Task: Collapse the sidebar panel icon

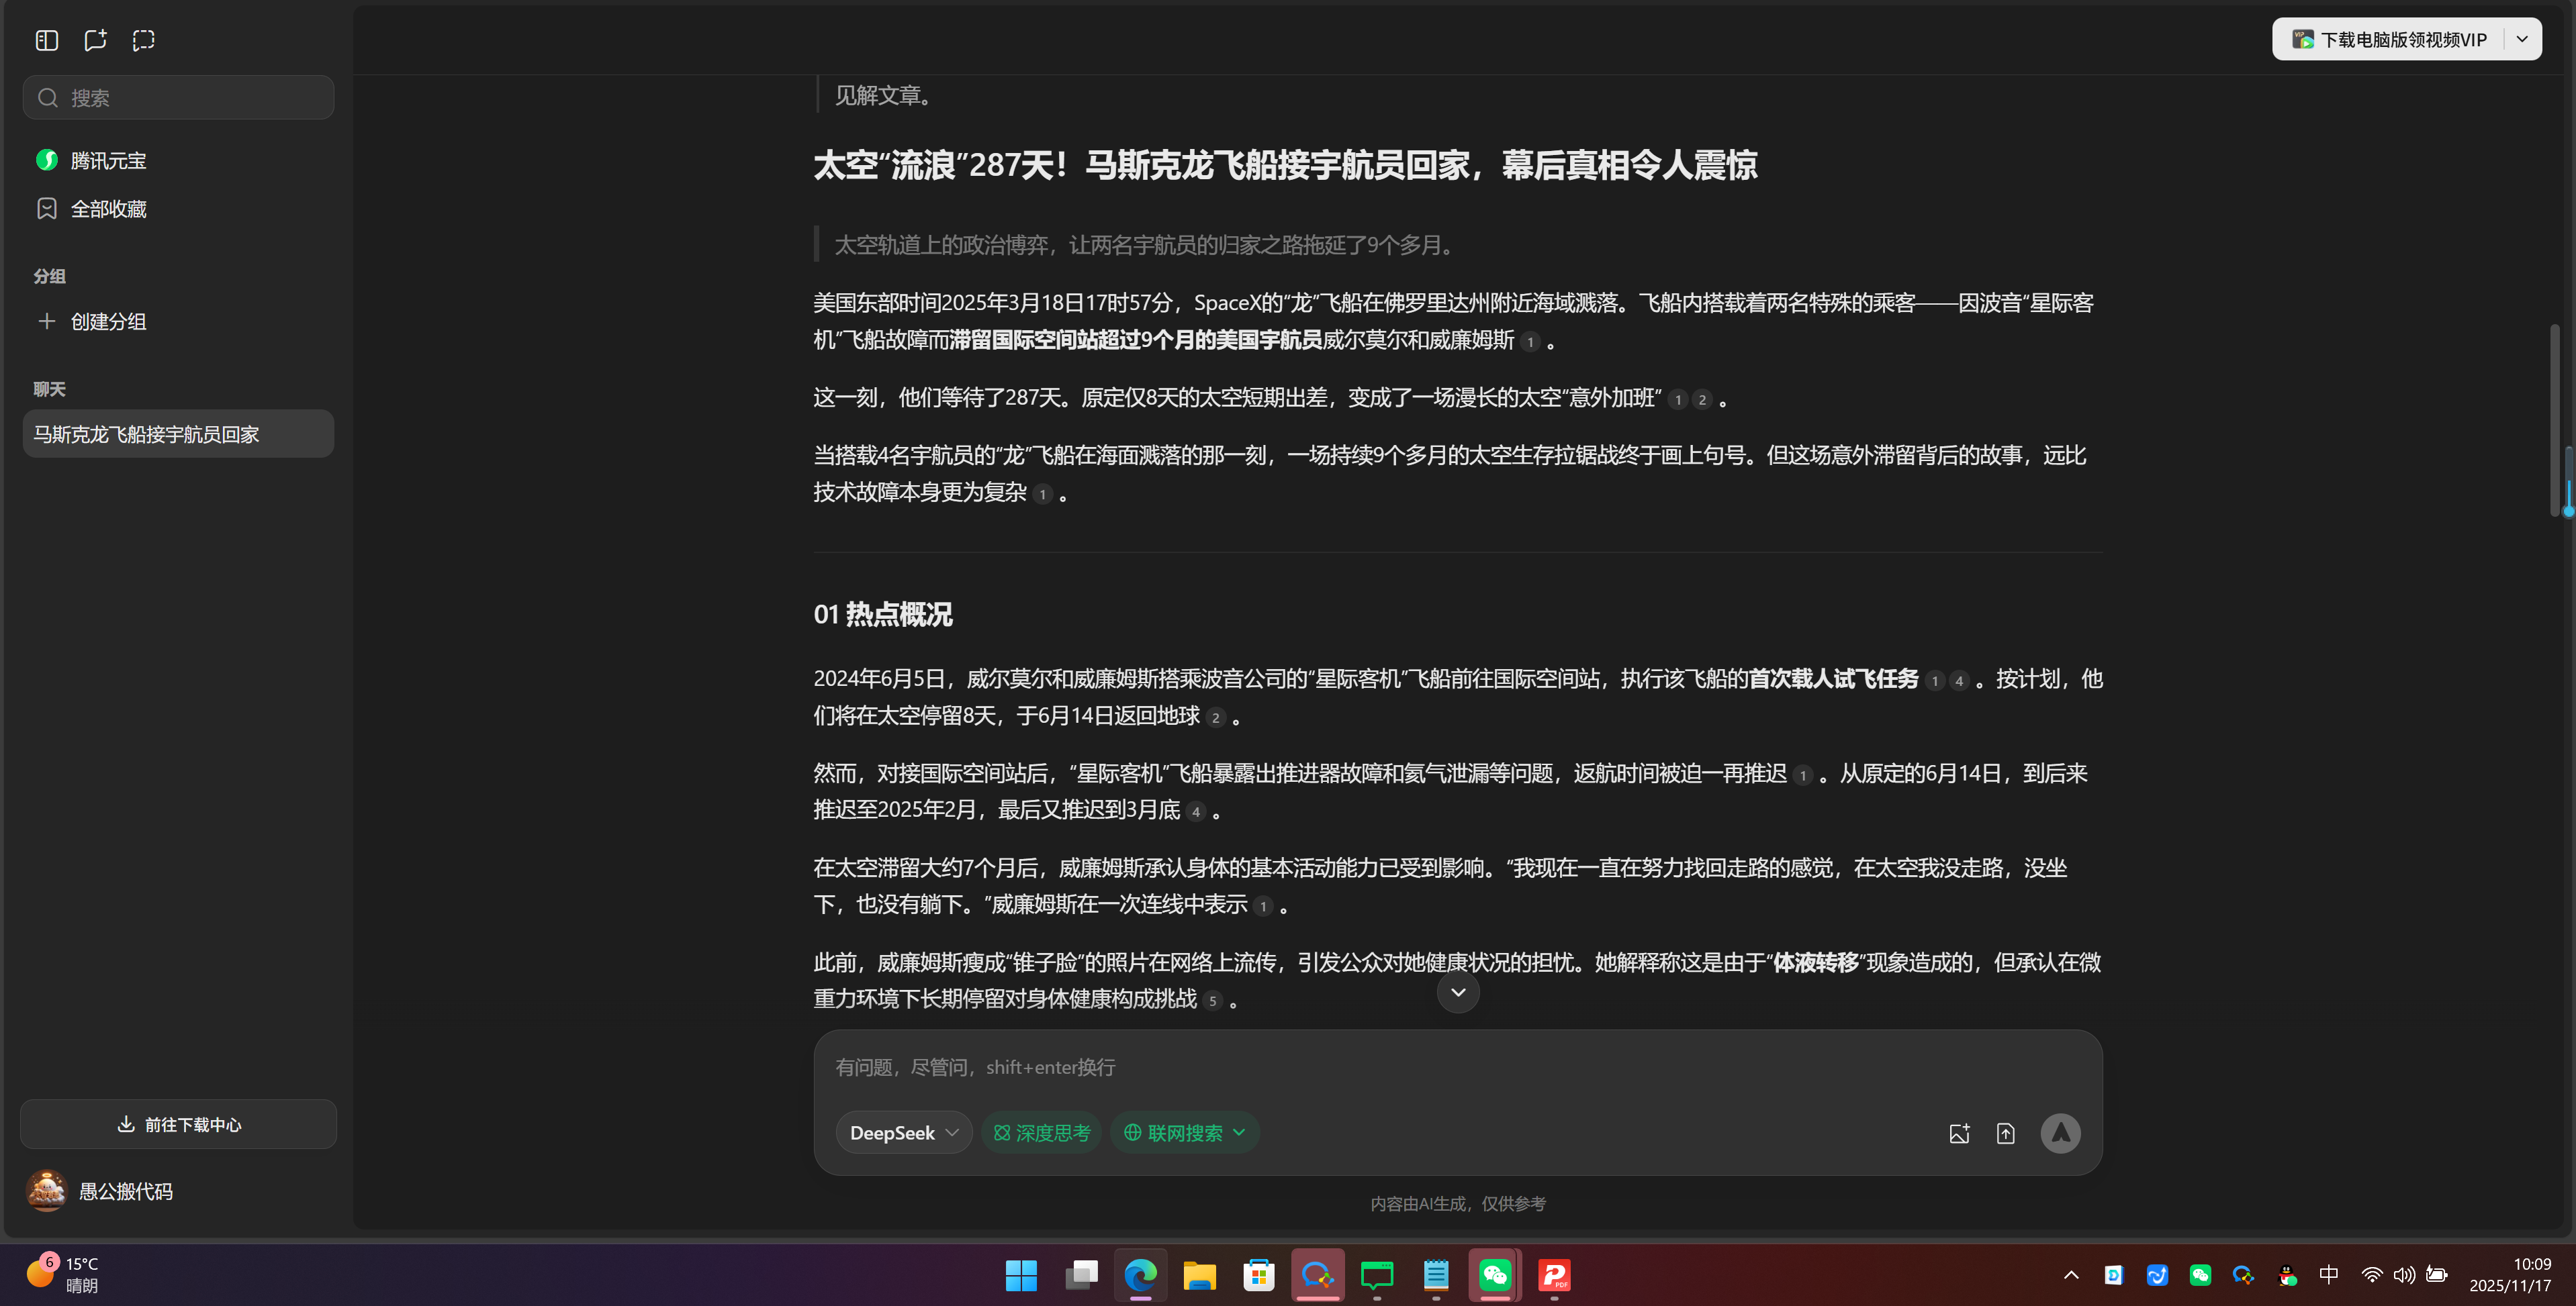Action: pos(46,40)
